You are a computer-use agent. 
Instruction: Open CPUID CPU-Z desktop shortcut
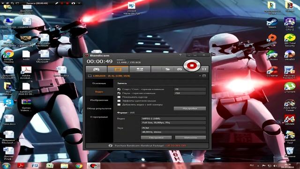pos(290,24)
